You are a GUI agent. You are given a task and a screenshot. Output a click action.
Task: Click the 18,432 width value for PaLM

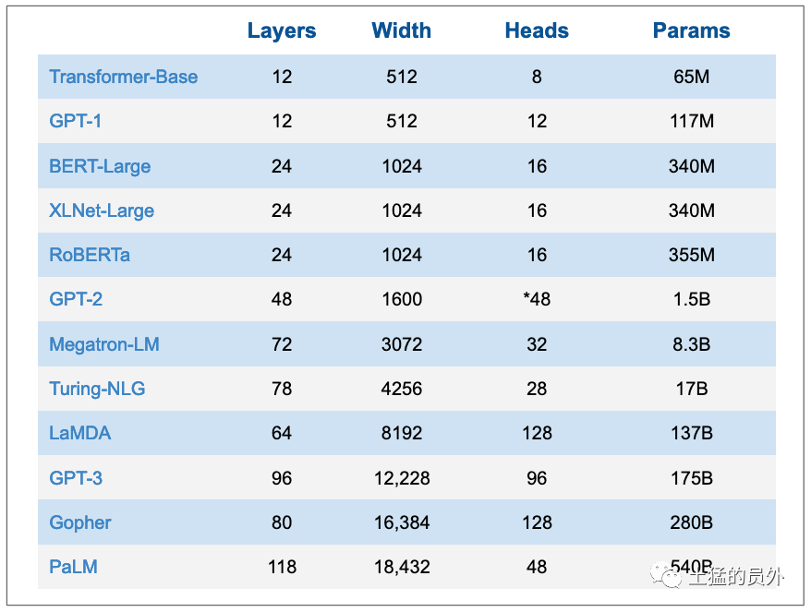point(402,567)
